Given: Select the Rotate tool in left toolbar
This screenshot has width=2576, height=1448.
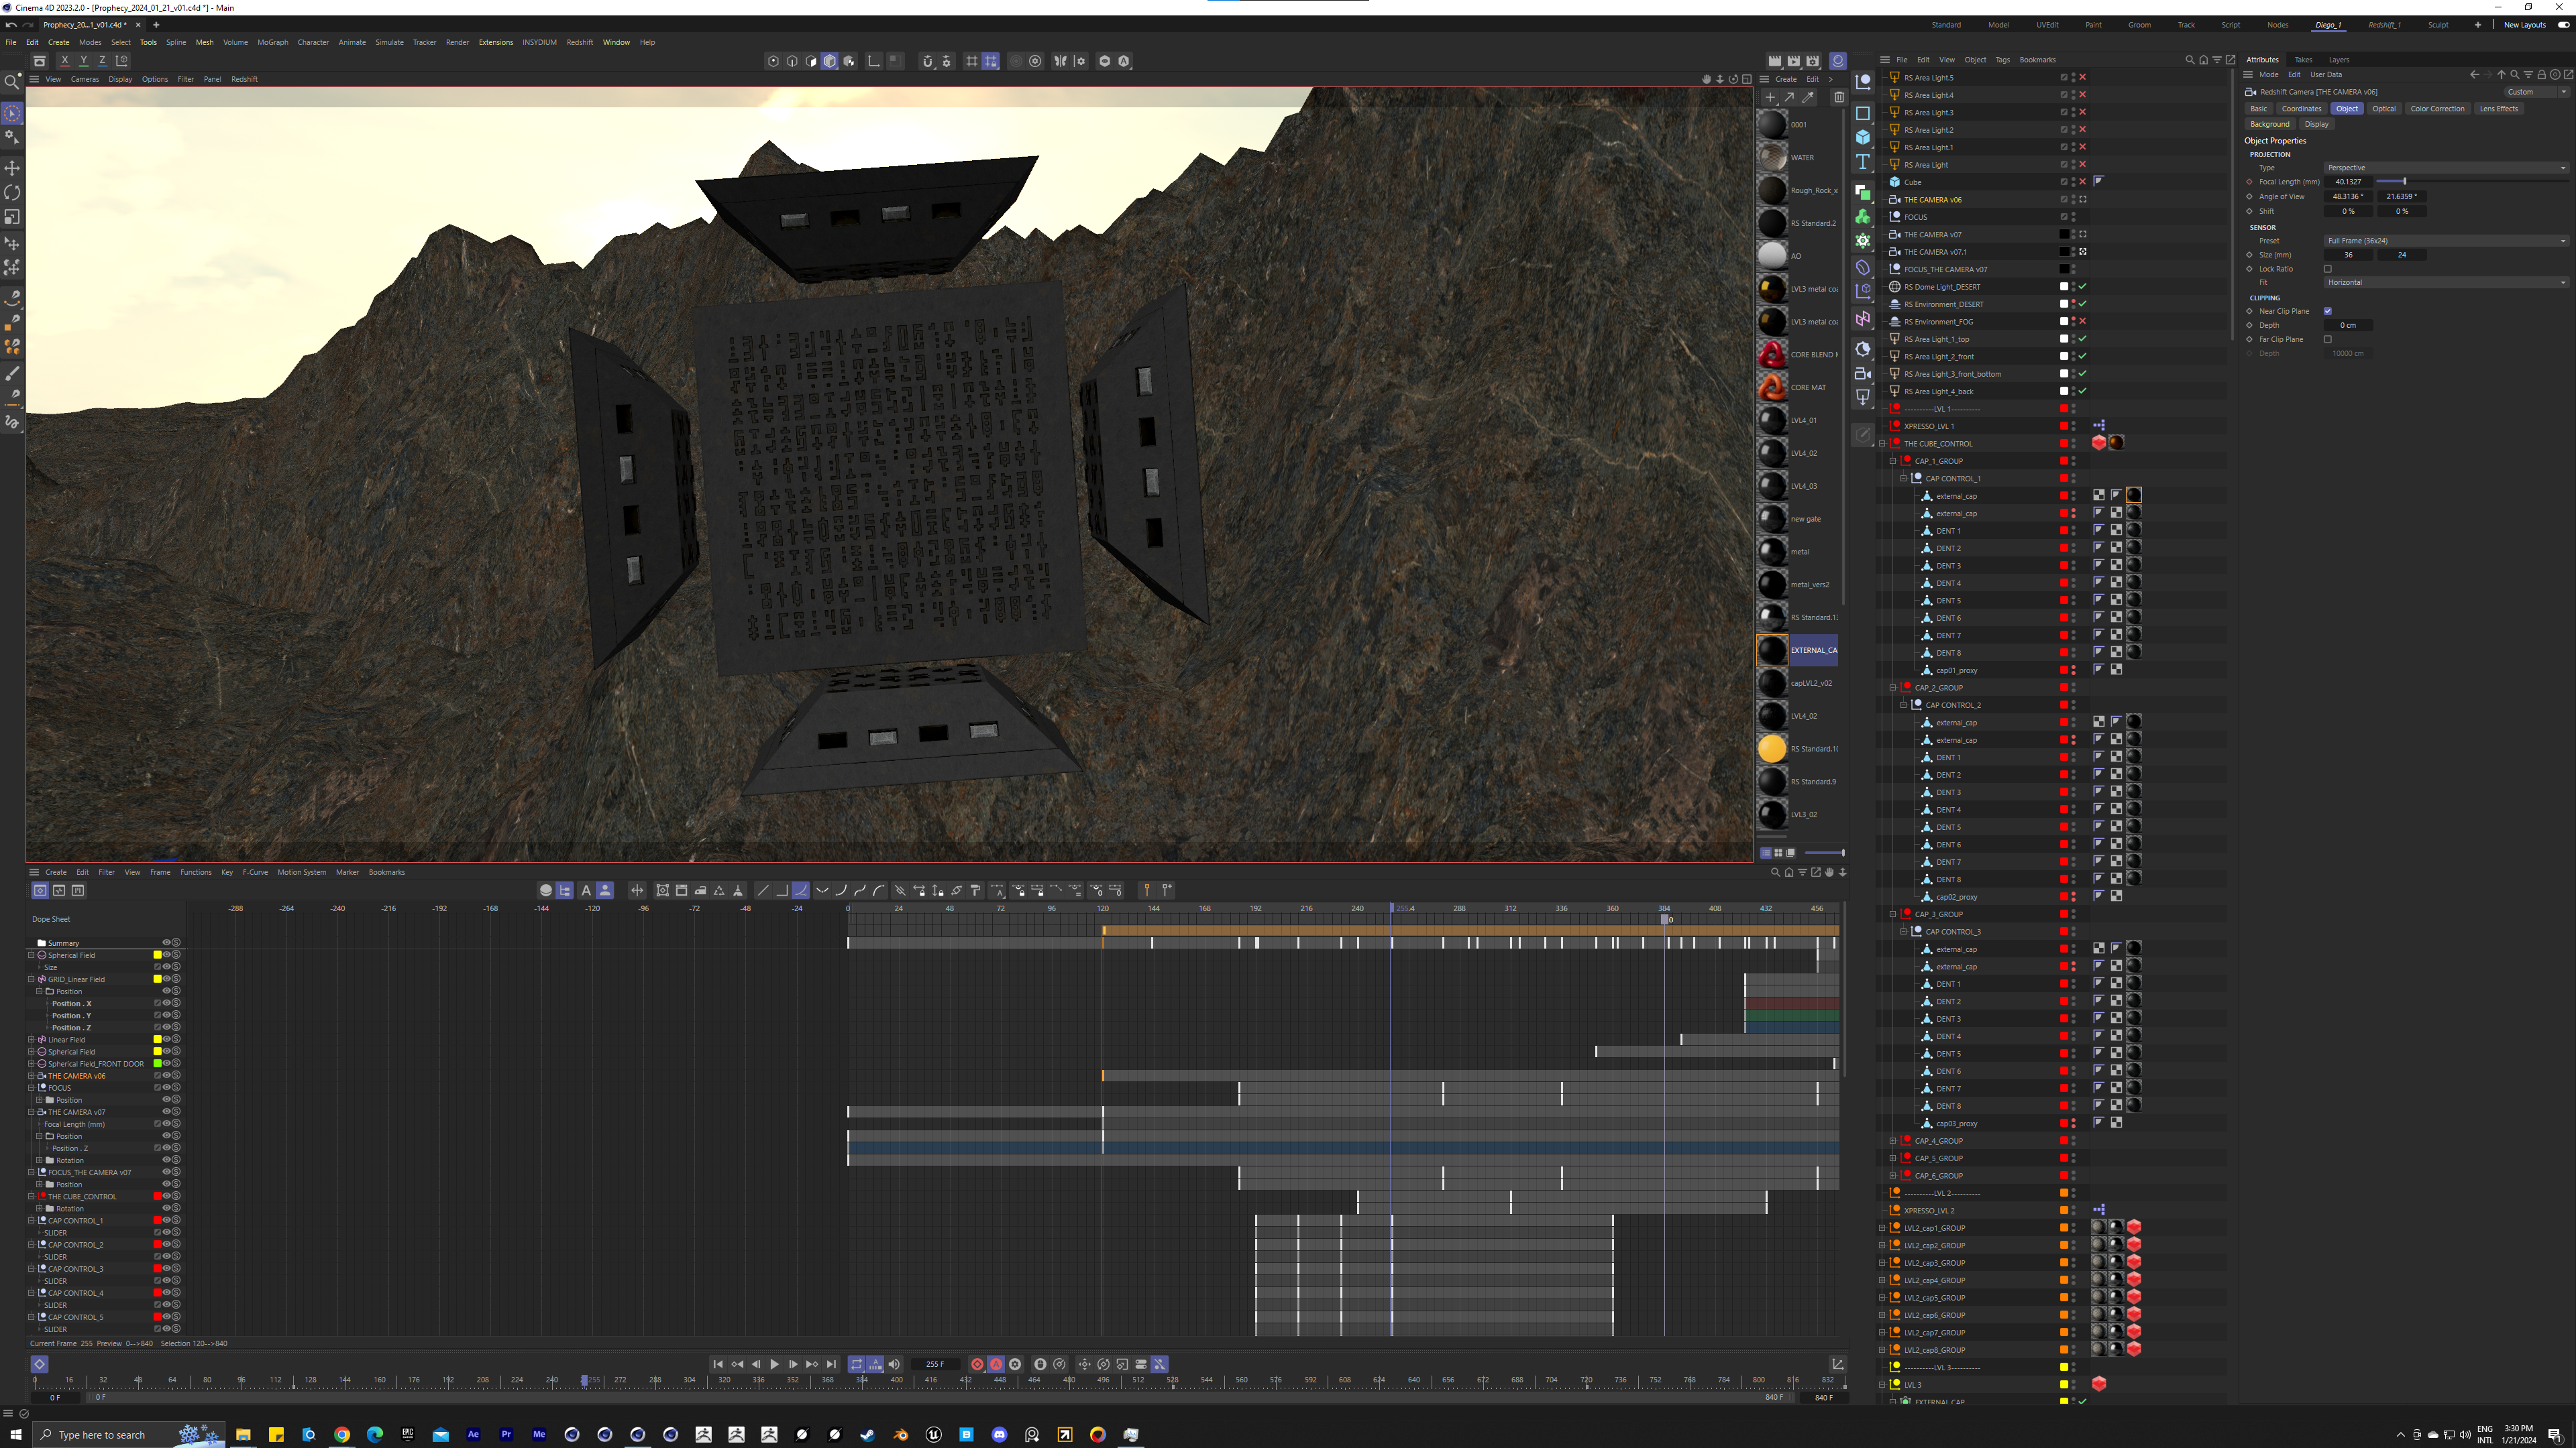Looking at the screenshot, I should 12,192.
